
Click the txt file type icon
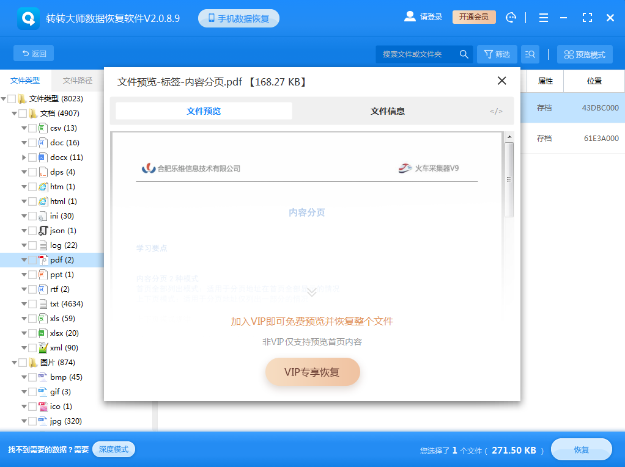pos(43,304)
